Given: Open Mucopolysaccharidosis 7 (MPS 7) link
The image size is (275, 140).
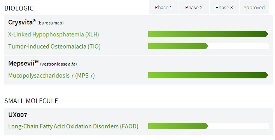Looking at the screenshot, I should [52, 76].
